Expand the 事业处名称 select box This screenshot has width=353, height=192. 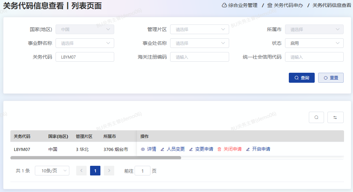tap(199, 43)
